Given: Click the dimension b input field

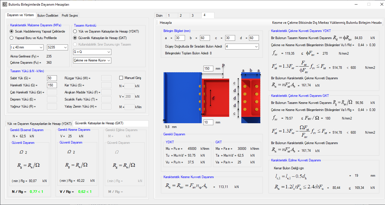Looking at the screenshot, I should click(205, 38).
